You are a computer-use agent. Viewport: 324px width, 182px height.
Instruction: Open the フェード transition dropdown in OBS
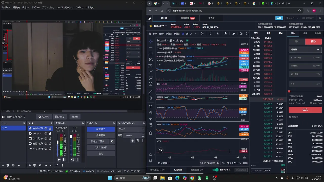(131, 129)
